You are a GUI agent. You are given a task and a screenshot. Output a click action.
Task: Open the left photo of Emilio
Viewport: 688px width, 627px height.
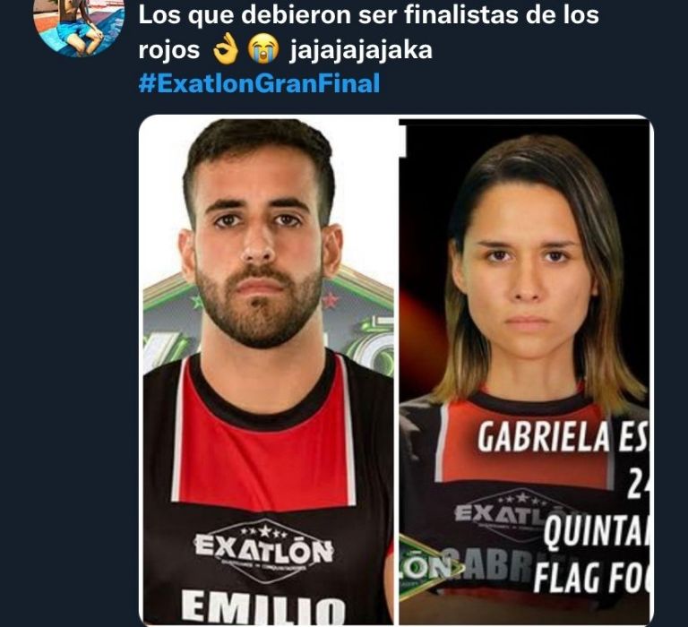pos(269,371)
